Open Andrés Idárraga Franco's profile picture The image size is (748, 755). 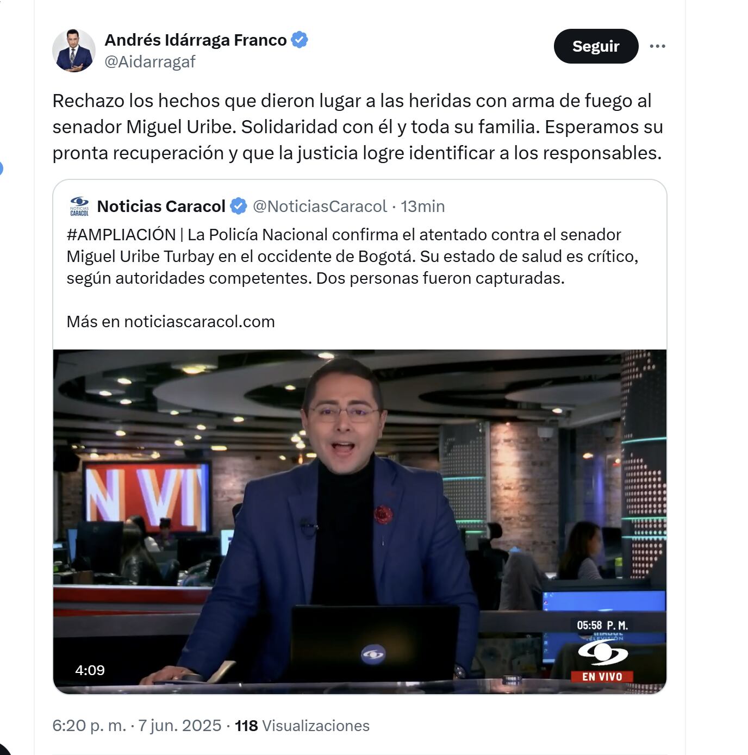[74, 51]
